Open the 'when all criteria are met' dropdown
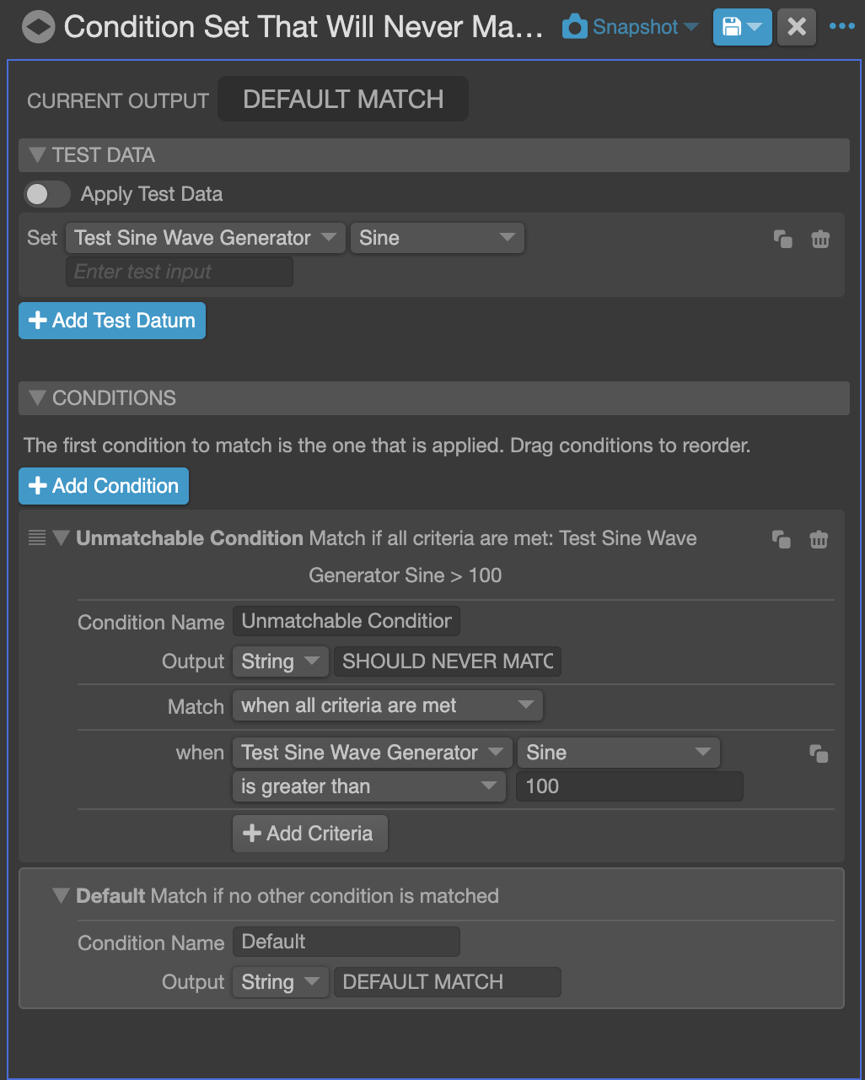Image resolution: width=865 pixels, height=1080 pixels. coord(387,705)
